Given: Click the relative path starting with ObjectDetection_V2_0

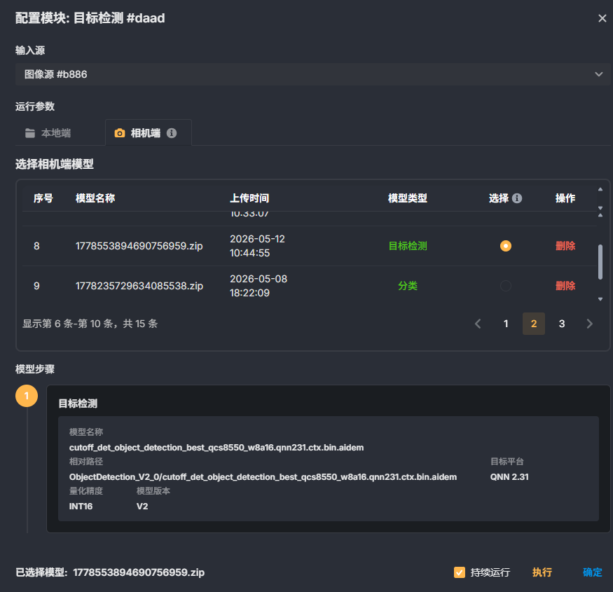Looking at the screenshot, I should pos(263,477).
